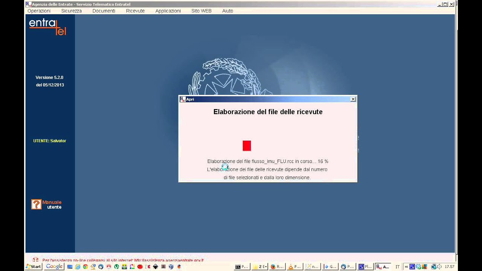Switch to Firefox taskbar window
482x271 pixels.
(278, 266)
